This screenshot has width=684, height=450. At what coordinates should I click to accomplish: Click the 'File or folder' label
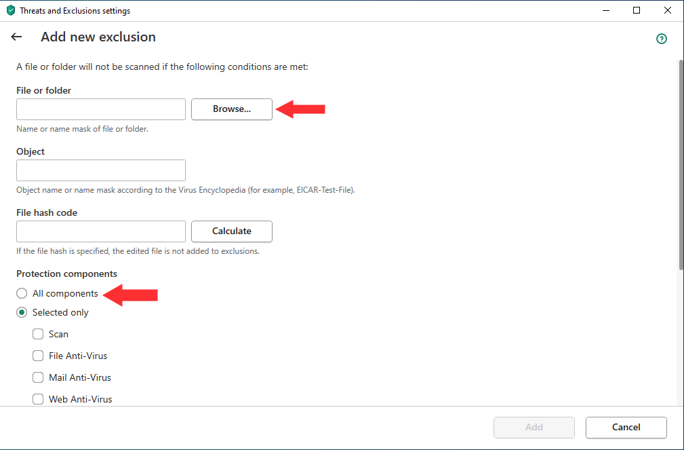click(x=43, y=90)
